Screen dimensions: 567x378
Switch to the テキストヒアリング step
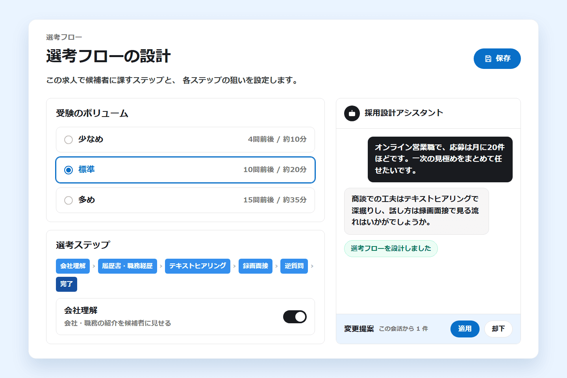(198, 266)
